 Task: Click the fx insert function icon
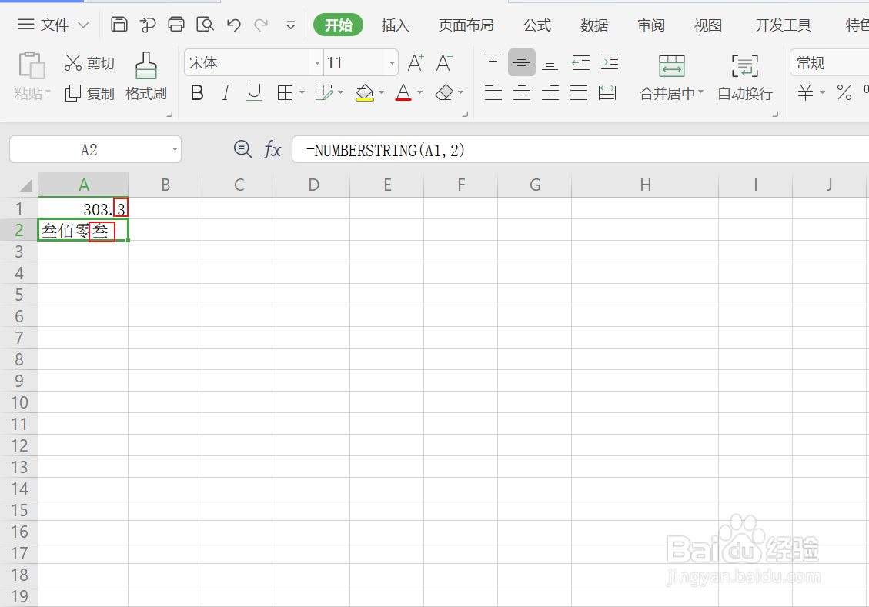click(x=272, y=149)
